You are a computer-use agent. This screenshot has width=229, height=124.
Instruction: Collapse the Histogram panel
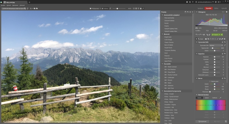[x=197, y=12]
